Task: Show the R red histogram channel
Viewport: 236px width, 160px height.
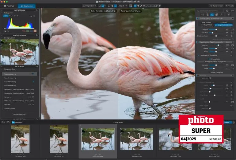Action: (x=10, y=16)
